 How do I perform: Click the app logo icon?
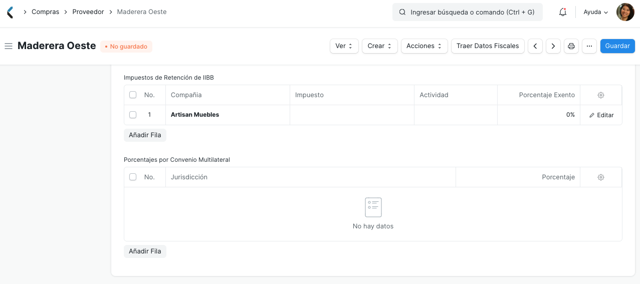point(10,12)
